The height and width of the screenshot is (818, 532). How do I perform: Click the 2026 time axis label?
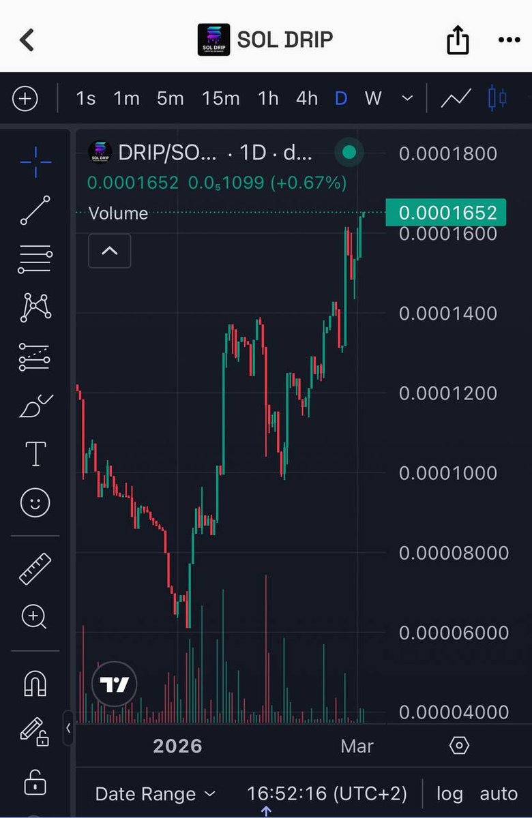click(x=177, y=746)
